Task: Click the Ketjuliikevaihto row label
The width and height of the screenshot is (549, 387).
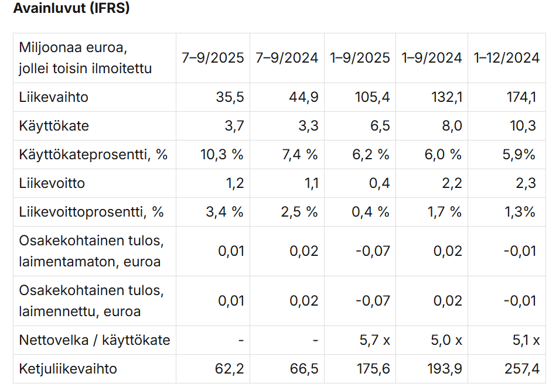Action: pyautogui.click(x=68, y=369)
